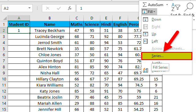Screen dimensions: 196x112
Task: Select row 15 header
Action: (4, 109)
